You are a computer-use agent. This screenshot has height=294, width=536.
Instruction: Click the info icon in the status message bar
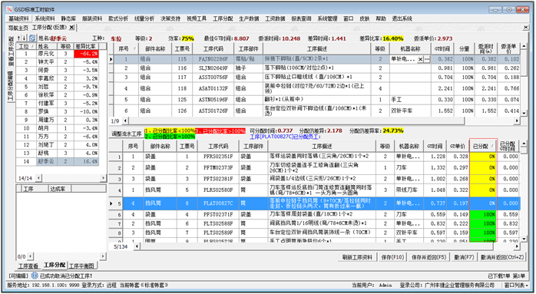pos(35,276)
